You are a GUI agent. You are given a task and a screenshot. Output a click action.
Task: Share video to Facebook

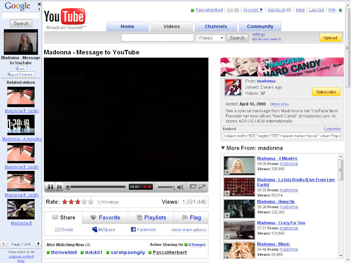point(143,230)
